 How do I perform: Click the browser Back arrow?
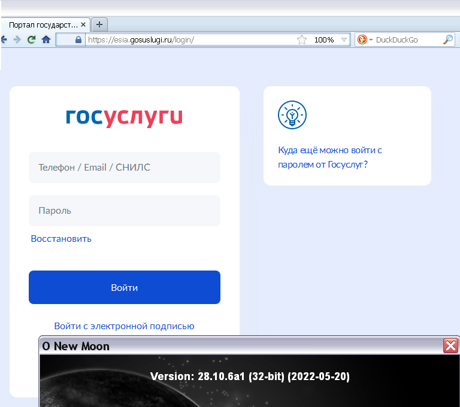pyautogui.click(x=4, y=40)
